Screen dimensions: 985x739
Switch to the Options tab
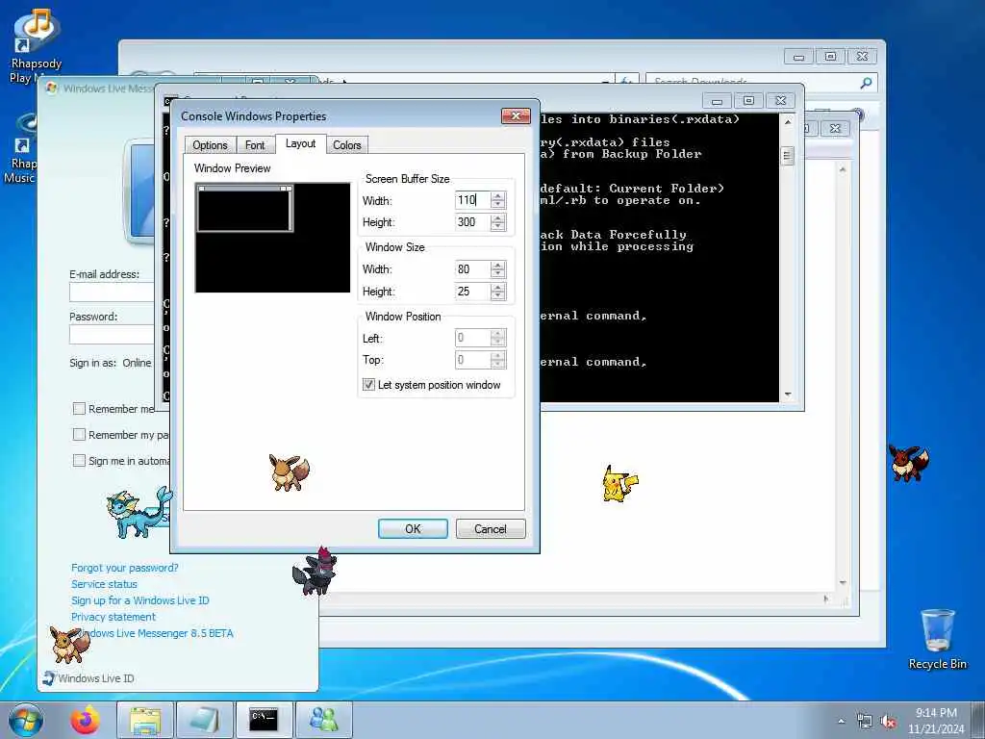[210, 145]
